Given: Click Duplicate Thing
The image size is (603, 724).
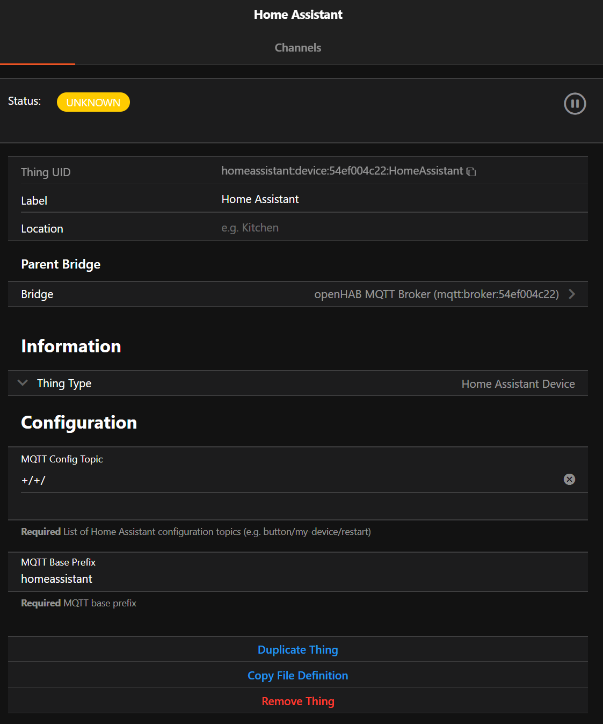Looking at the screenshot, I should [297, 650].
